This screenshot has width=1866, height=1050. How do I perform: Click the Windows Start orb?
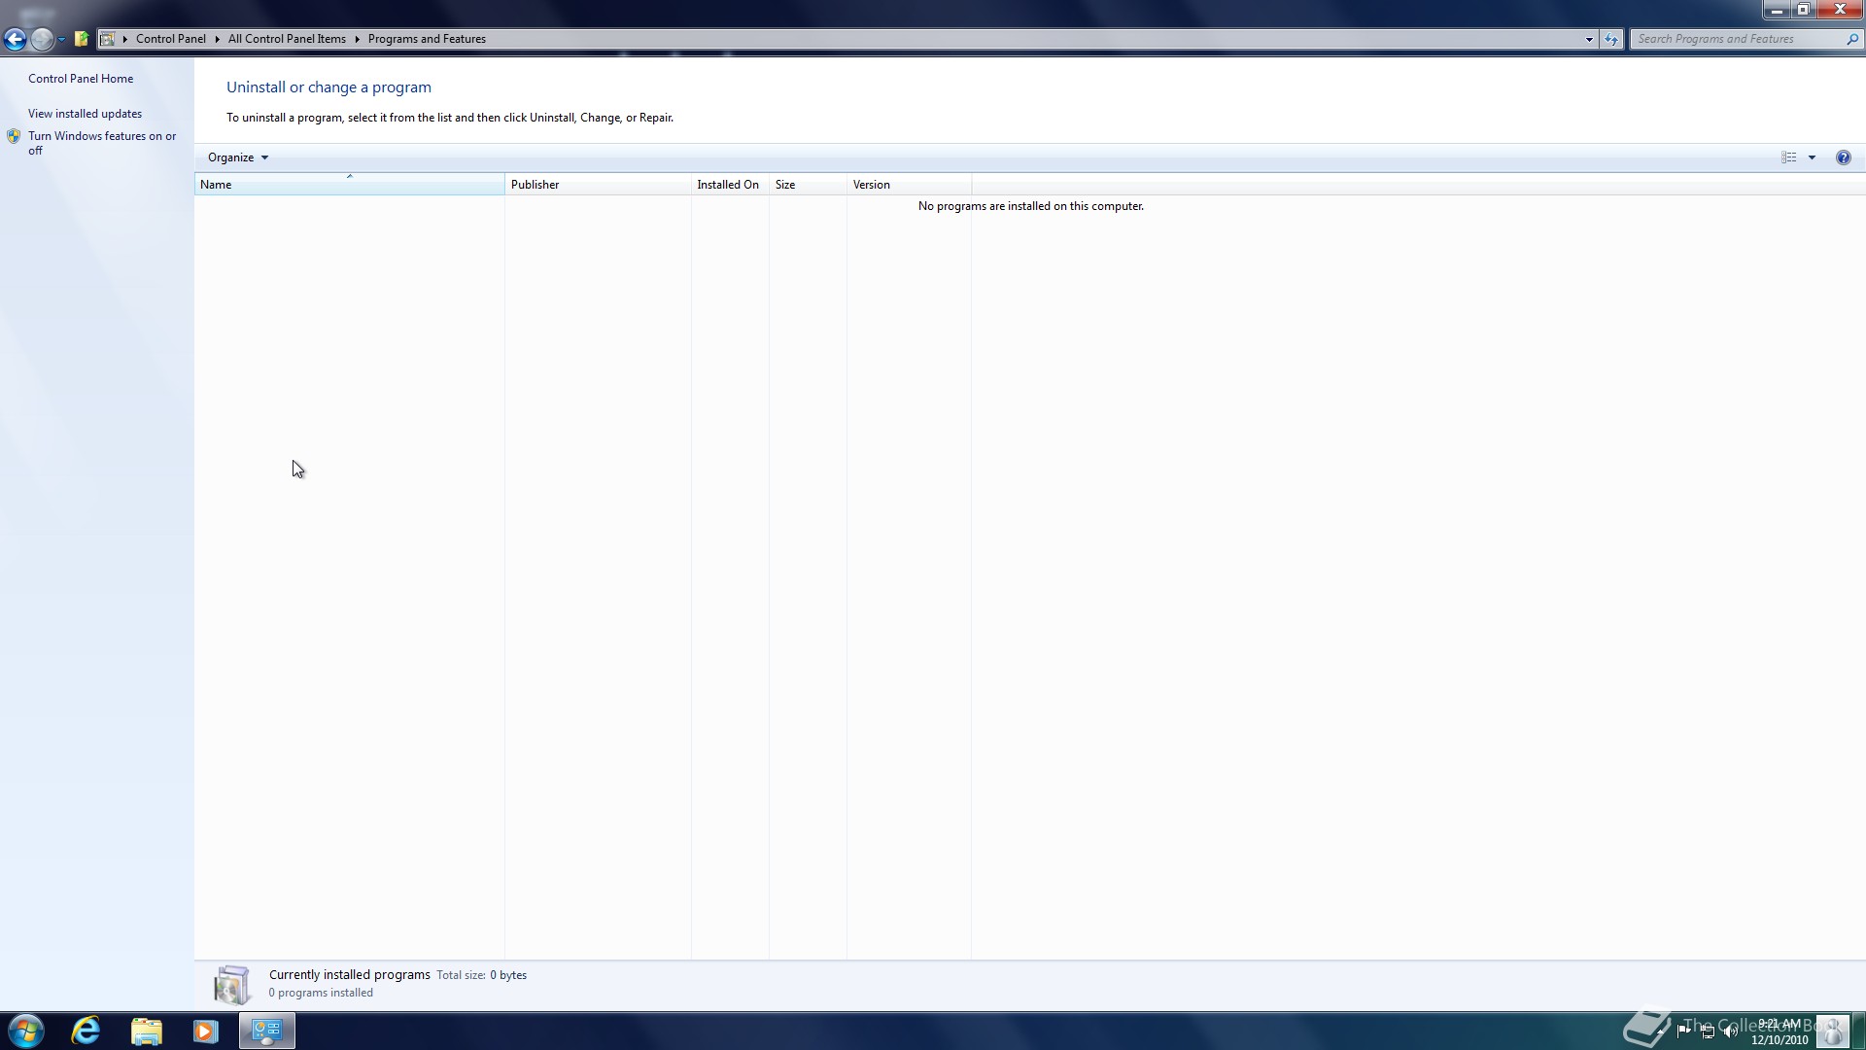point(26,1031)
